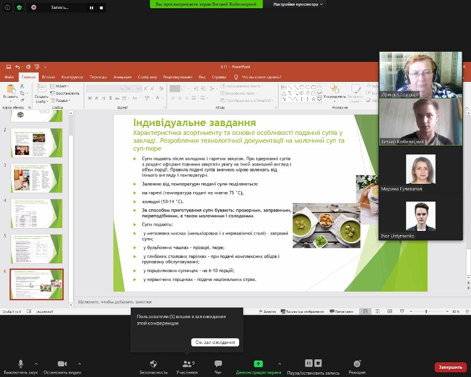The image size is (471, 377).
Task: Select slide 5 thumbnail
Action: (37, 249)
